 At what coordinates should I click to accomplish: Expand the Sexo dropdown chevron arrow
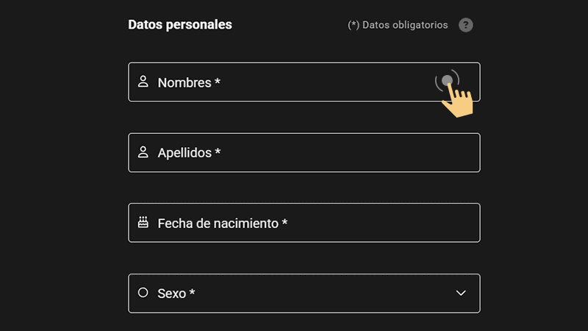461,293
